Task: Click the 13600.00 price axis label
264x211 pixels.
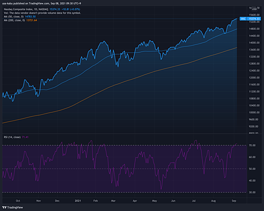Action: pos(254,50)
